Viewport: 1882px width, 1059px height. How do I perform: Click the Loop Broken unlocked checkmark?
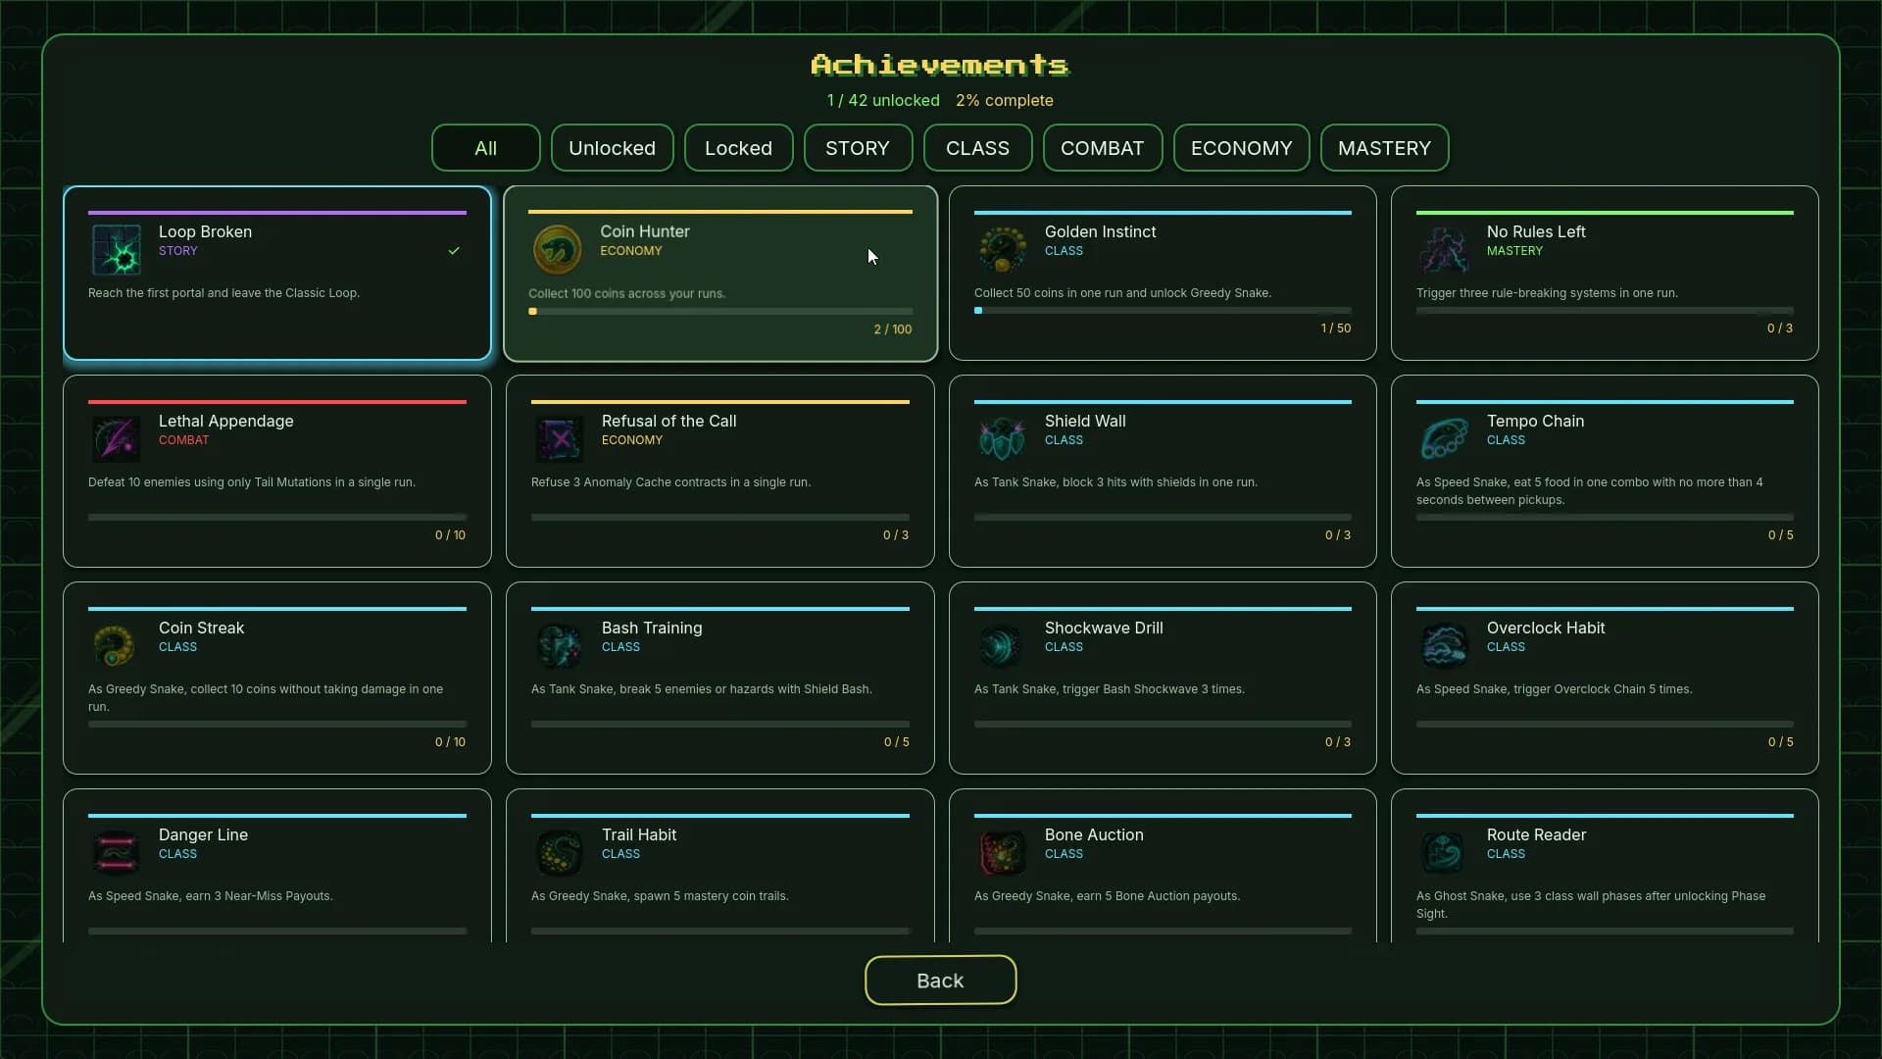click(x=454, y=250)
